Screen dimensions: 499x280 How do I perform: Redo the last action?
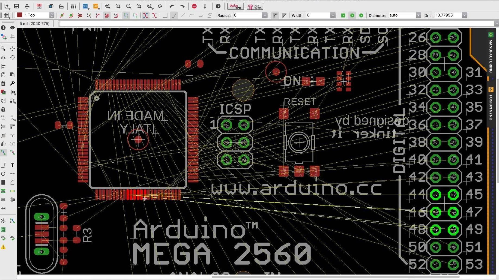182,6
